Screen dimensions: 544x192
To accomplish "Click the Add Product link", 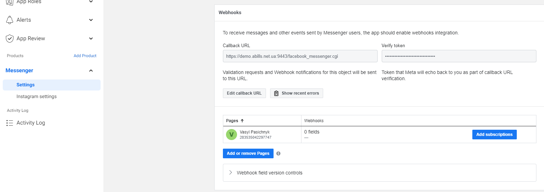I will click(85, 56).
